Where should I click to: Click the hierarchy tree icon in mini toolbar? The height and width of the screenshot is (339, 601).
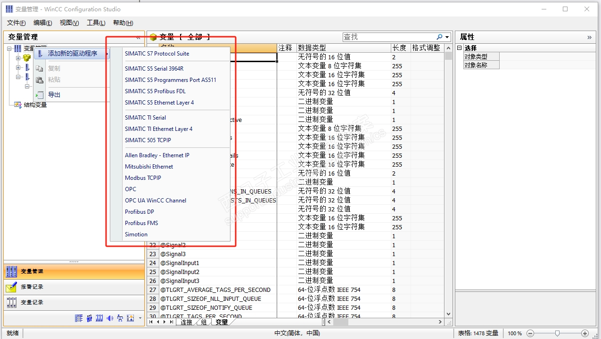pos(120,318)
